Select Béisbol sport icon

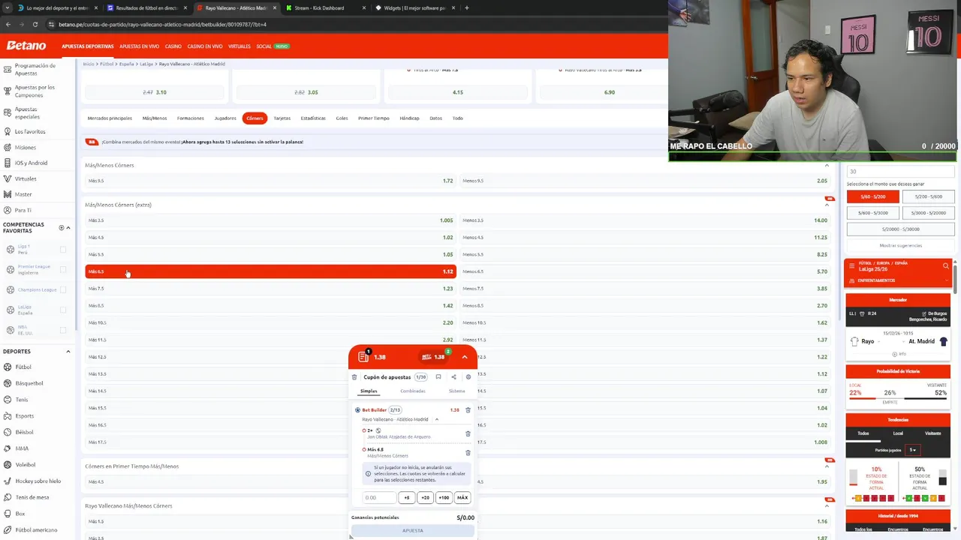click(x=8, y=432)
